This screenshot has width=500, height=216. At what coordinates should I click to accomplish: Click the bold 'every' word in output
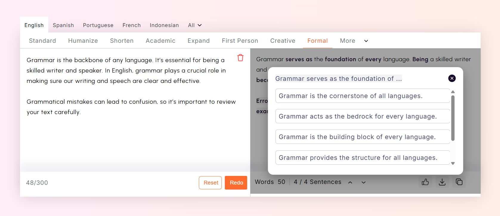pos(373,59)
